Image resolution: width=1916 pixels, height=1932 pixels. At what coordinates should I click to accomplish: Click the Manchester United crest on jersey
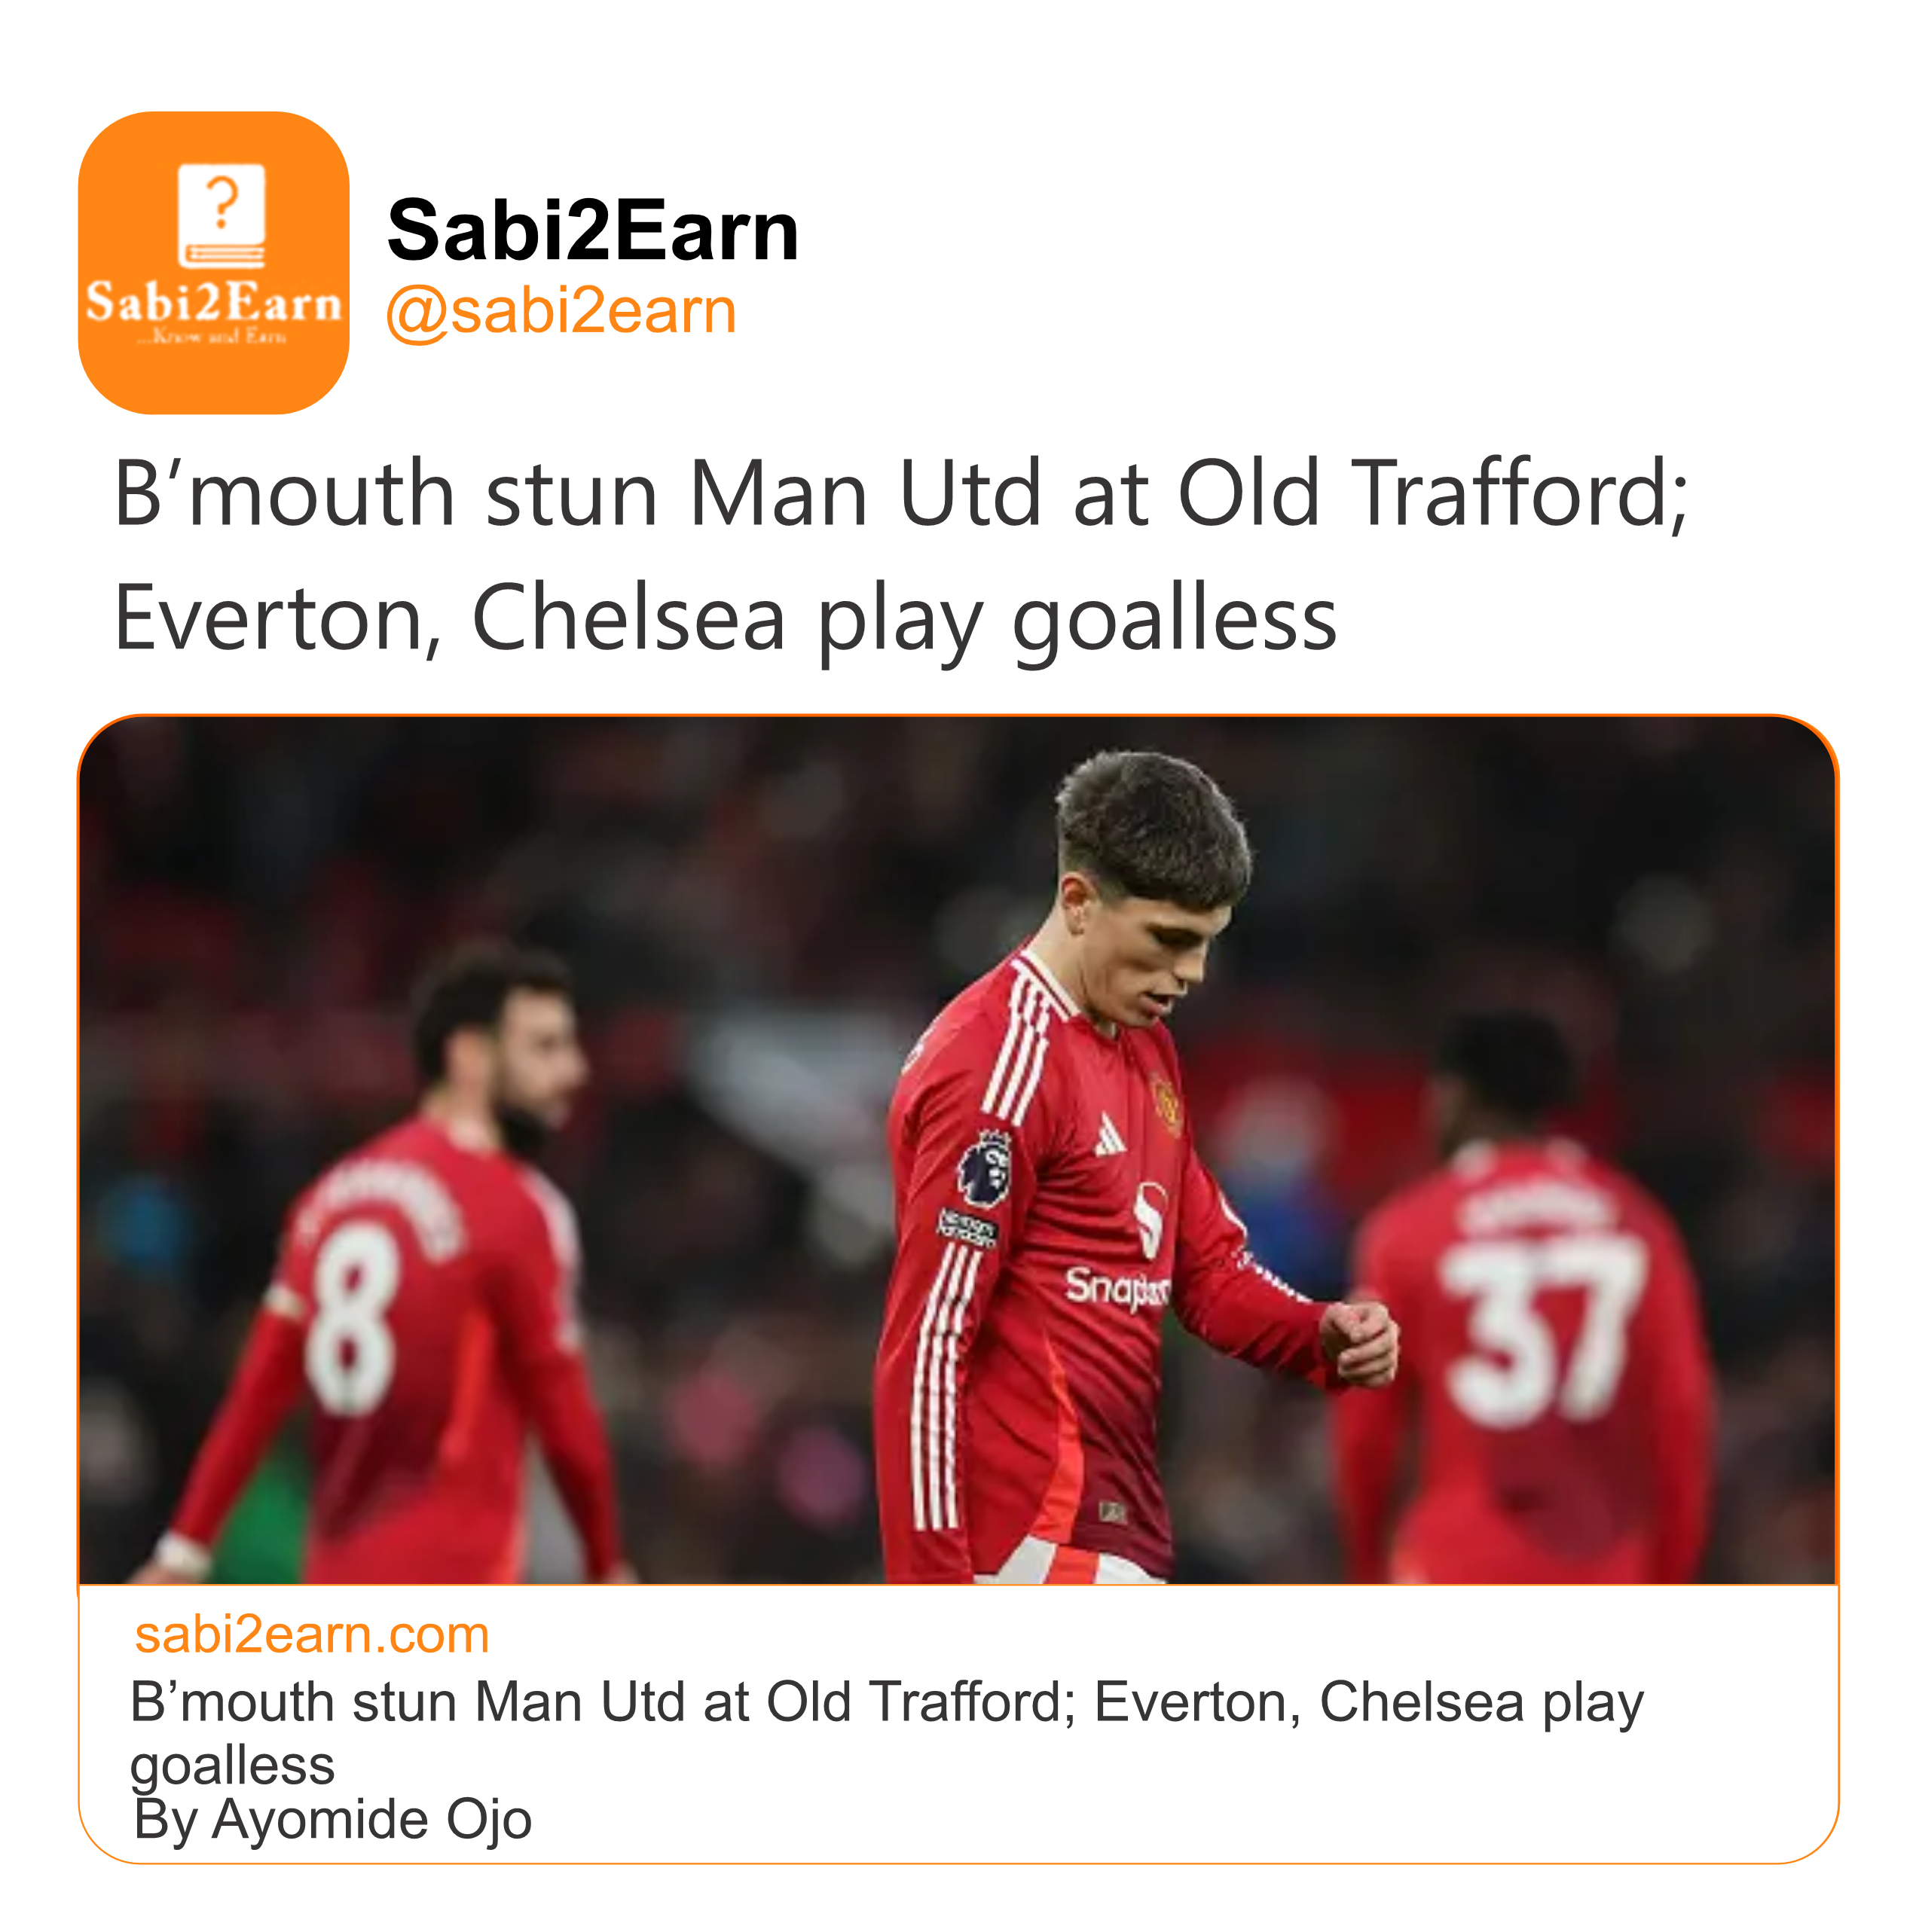(1163, 1103)
